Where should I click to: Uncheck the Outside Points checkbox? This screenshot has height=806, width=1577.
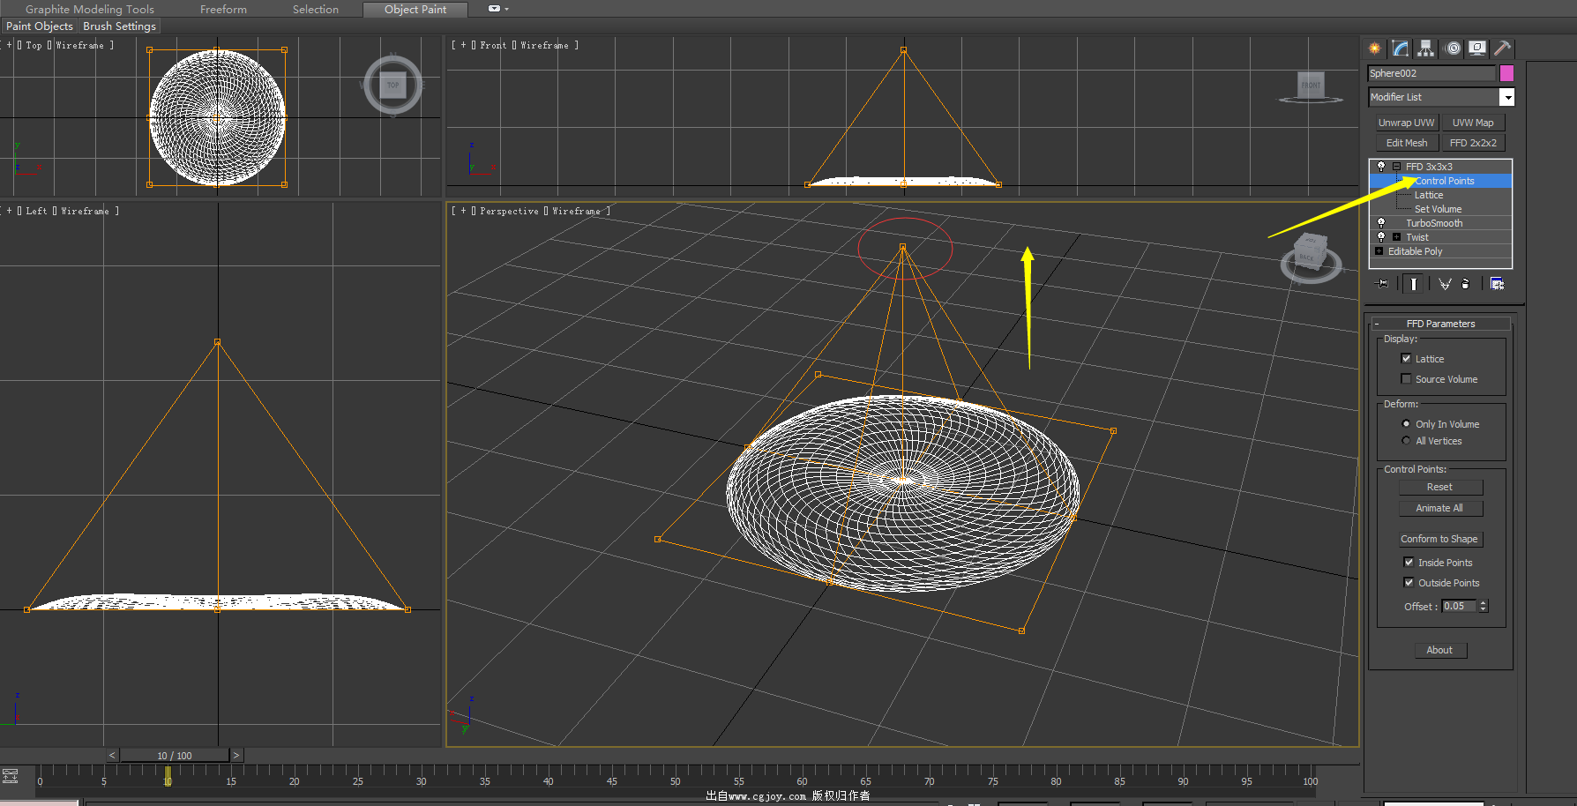click(1409, 583)
